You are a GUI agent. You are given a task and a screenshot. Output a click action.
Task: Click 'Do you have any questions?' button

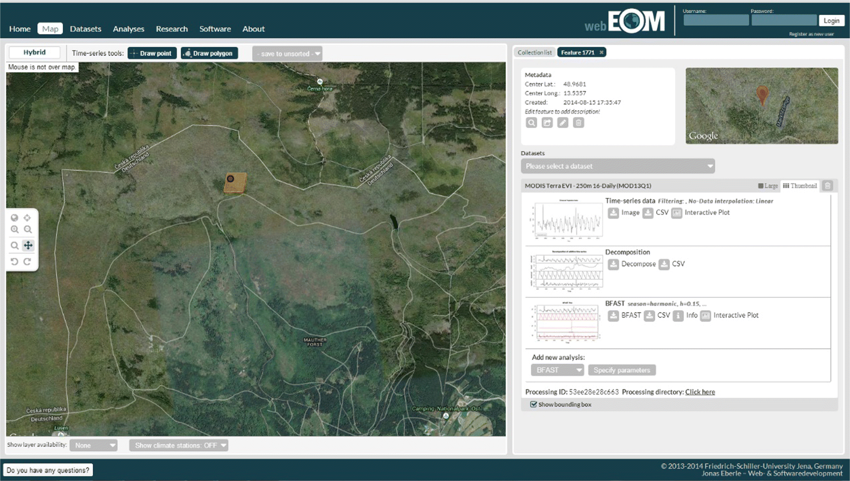click(x=48, y=470)
